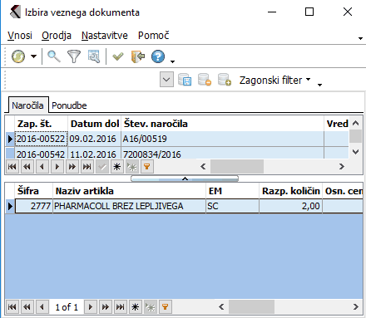The image size is (366, 318).
Task: Jump back a page in orders navigator
Action: 27,167
